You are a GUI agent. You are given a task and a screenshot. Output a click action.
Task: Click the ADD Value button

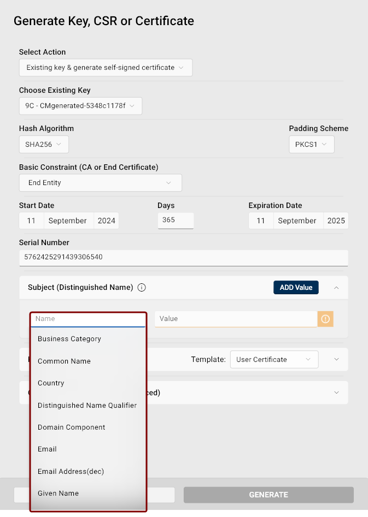pos(296,288)
